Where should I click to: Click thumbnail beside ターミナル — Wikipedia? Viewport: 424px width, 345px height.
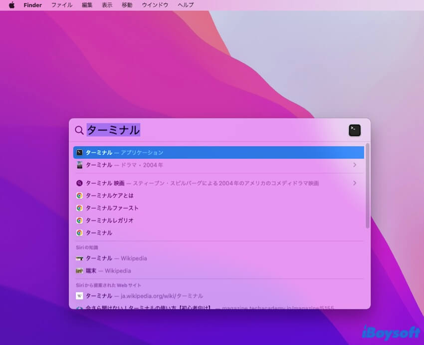click(79, 259)
